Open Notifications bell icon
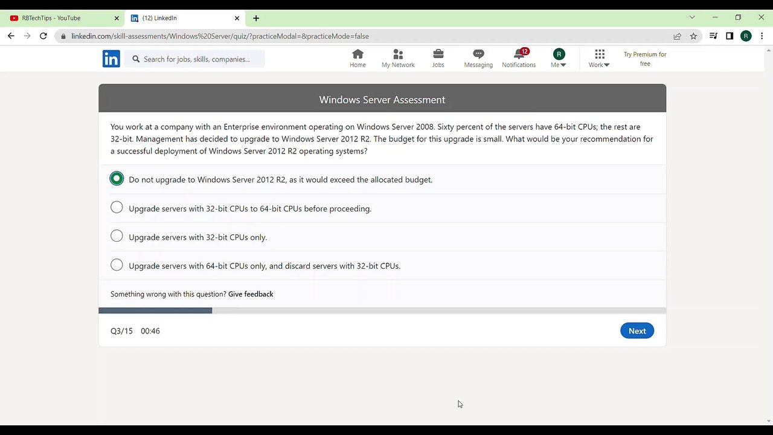This screenshot has height=435, width=773. point(519,59)
